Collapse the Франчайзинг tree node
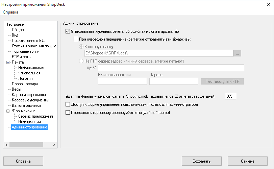 (x=8, y=111)
